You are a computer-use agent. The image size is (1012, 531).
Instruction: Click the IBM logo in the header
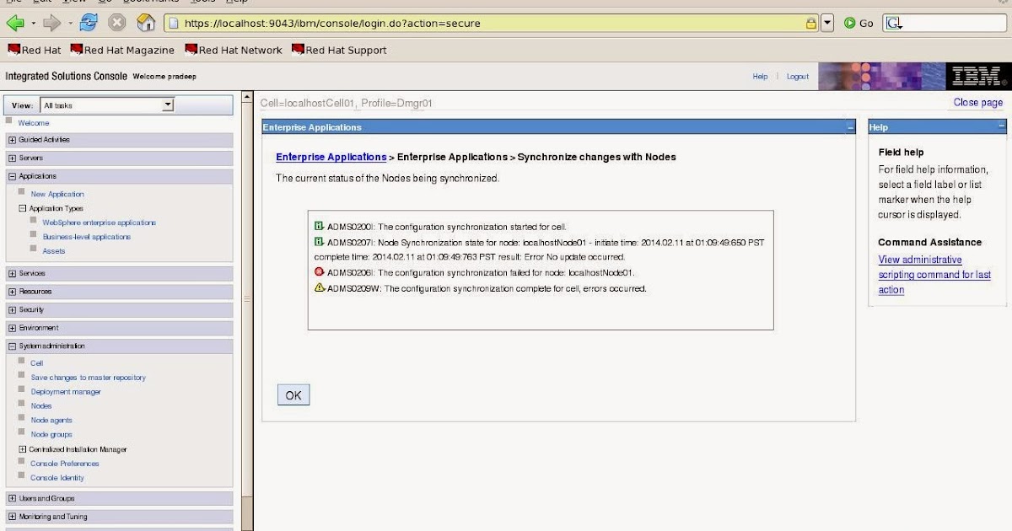977,77
